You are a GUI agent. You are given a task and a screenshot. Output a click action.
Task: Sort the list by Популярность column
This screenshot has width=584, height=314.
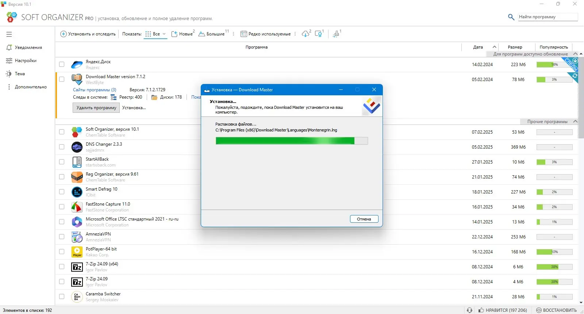pyautogui.click(x=554, y=47)
